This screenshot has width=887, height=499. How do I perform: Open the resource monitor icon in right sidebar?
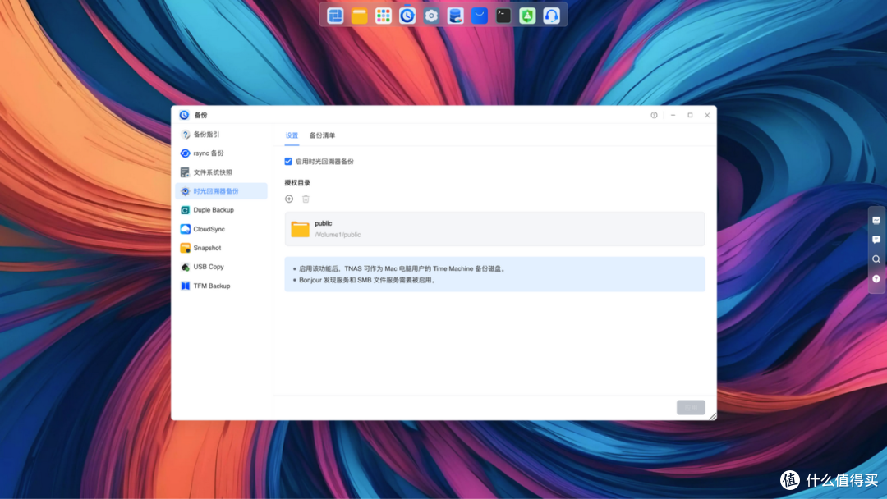876,221
